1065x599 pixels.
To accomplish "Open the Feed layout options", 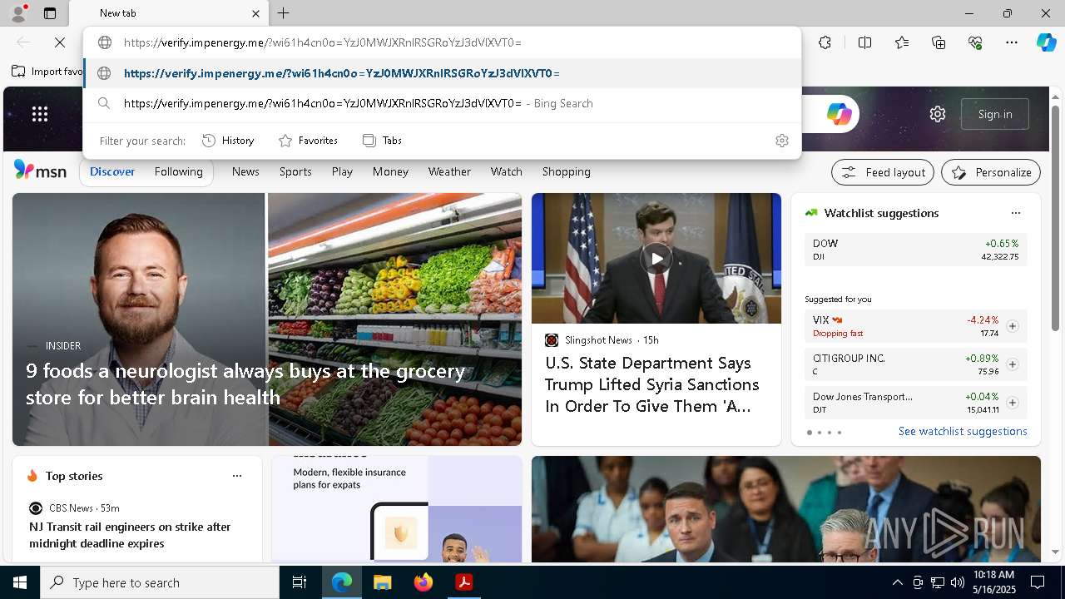I will point(883,172).
